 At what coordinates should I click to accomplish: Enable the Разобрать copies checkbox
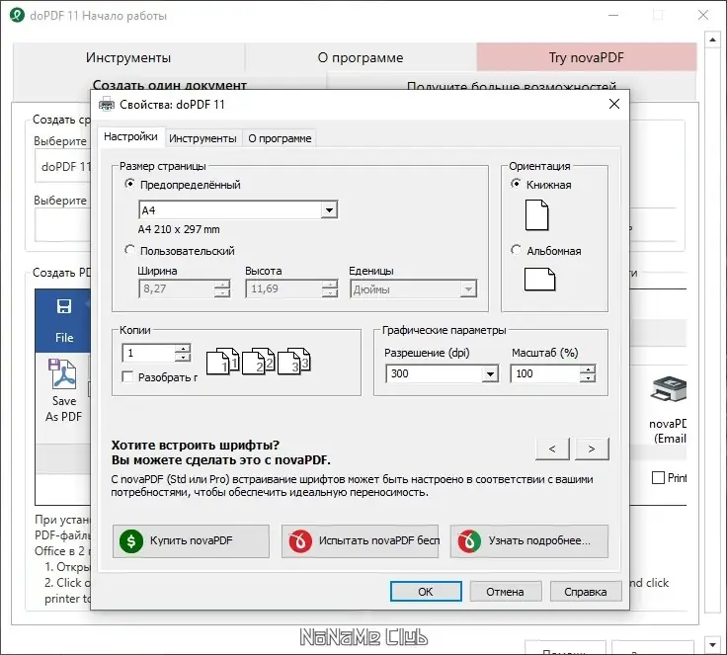pyautogui.click(x=127, y=376)
